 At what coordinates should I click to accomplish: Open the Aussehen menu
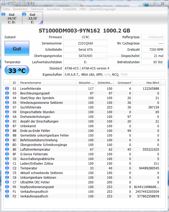pyautogui.click(x=53, y=9)
